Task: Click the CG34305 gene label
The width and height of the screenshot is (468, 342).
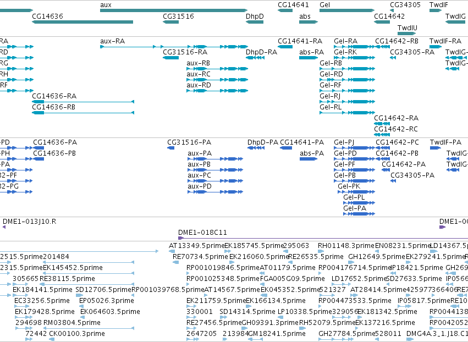Action: tap(405, 5)
